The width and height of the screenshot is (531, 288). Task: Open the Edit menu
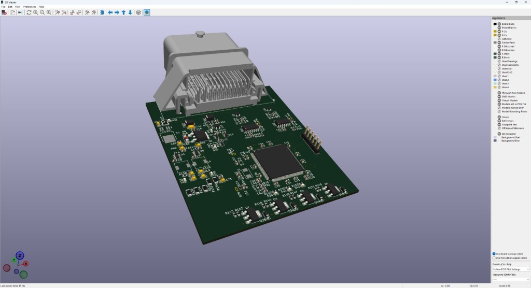click(x=10, y=7)
